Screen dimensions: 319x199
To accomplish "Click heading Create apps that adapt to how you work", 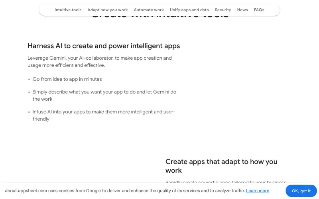I will tap(221, 166).
